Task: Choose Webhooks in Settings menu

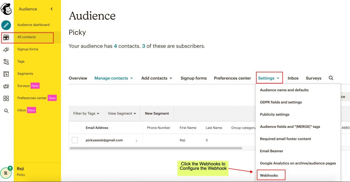Action: (269, 176)
